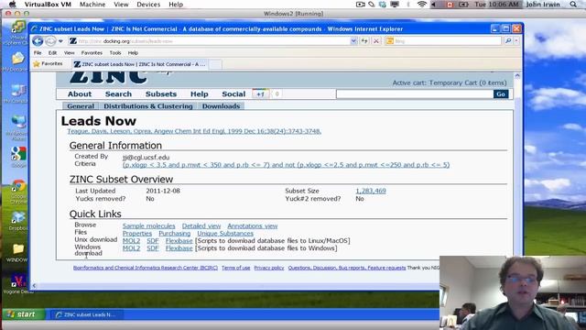Download Unix SDF script
The height and width of the screenshot is (330, 586).
pos(153,241)
